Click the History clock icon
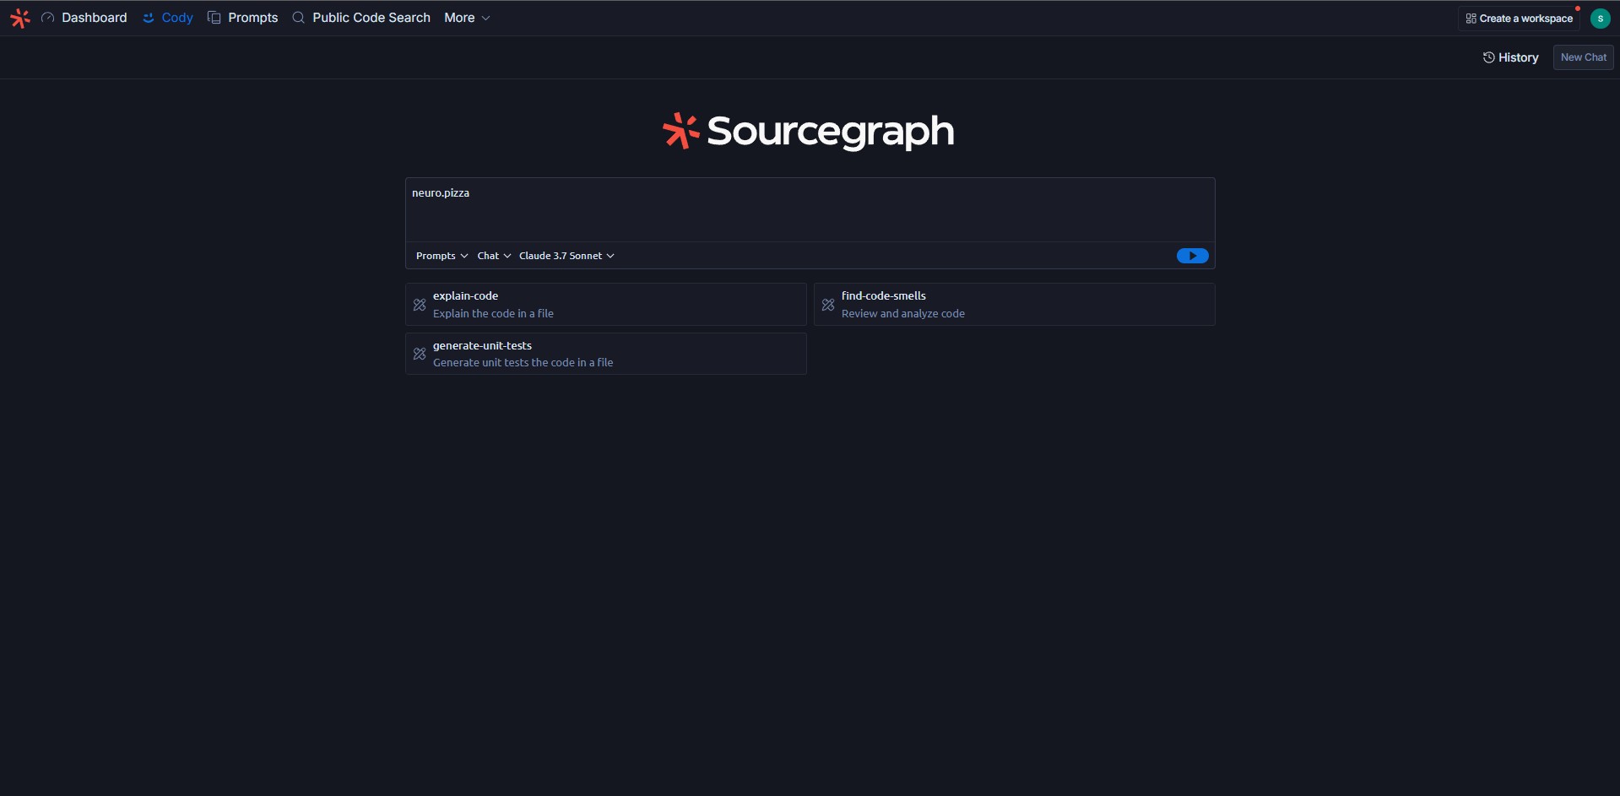 coord(1488,57)
